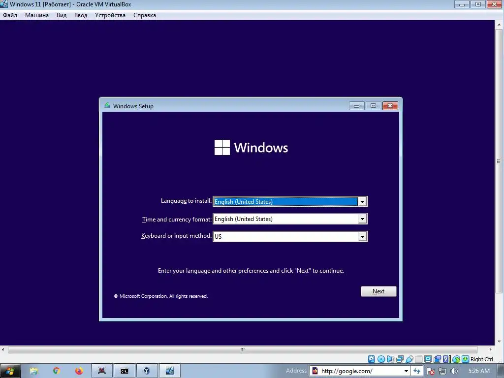Click the shared folders status icon
The width and height of the screenshot is (504, 378).
pyautogui.click(x=419, y=359)
